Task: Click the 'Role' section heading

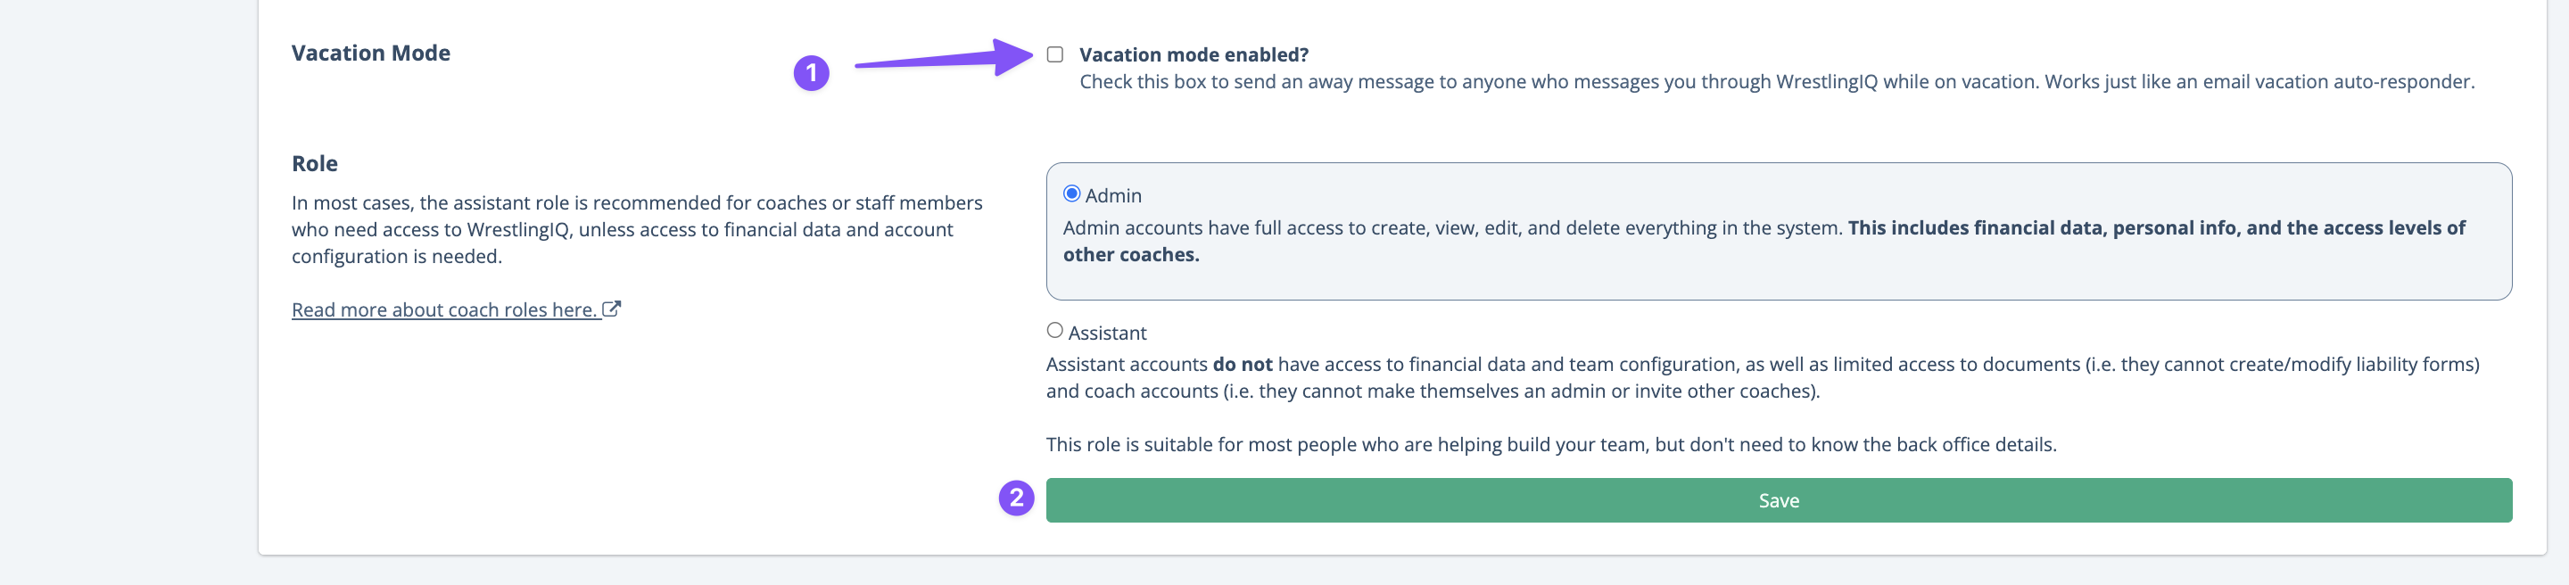Action: coord(314,163)
